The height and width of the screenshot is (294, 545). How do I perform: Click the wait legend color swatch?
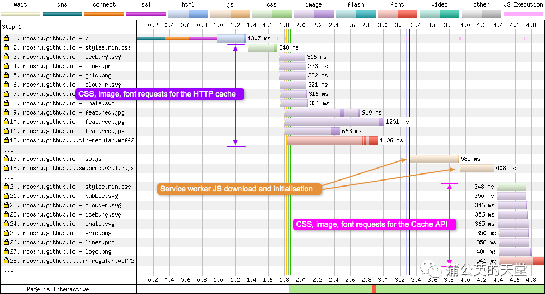21,14
